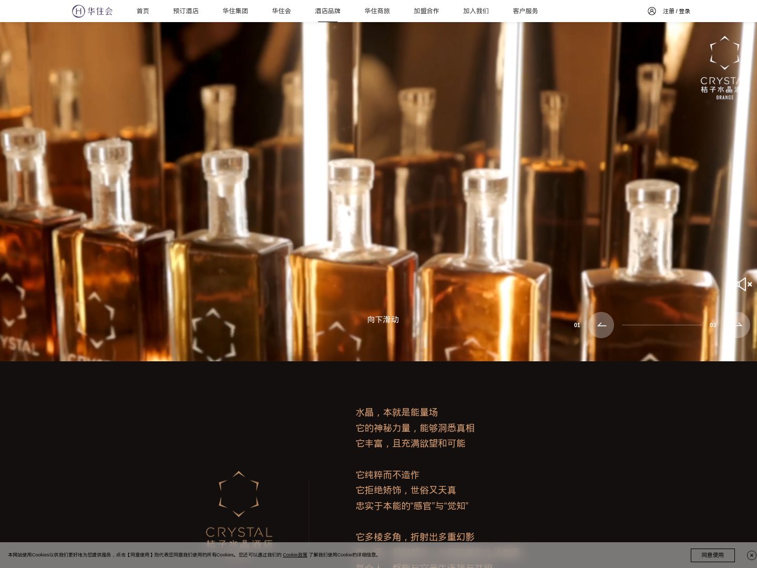
Task: Unmute the banner video via speaker icon
Action: pos(744,285)
